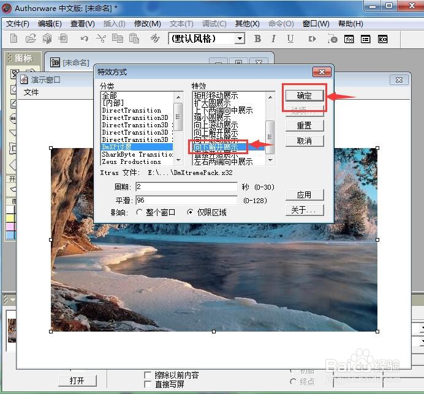Select the 整个窗口 radio option
This screenshot has height=394, width=424.
tap(139, 212)
